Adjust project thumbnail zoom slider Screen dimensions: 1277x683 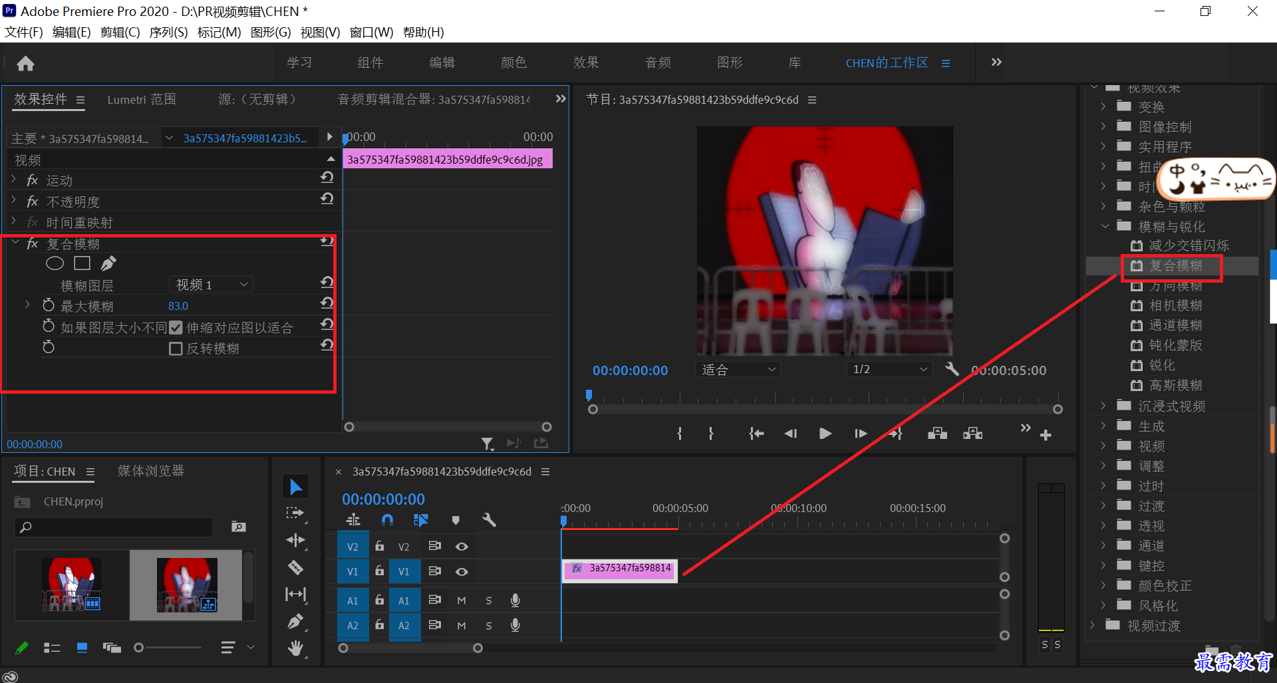[138, 647]
